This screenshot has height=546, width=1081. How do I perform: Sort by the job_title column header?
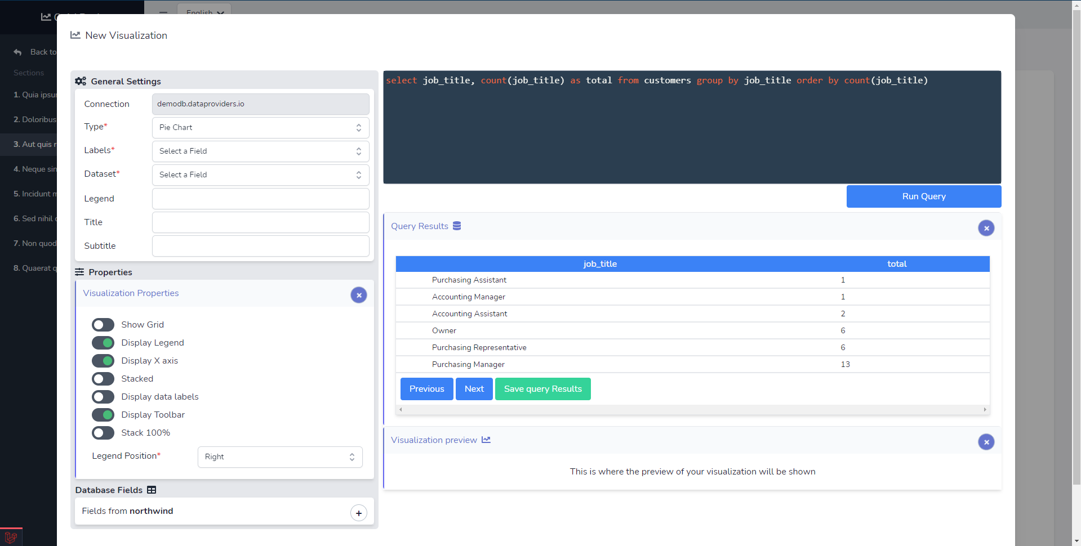tap(600, 264)
